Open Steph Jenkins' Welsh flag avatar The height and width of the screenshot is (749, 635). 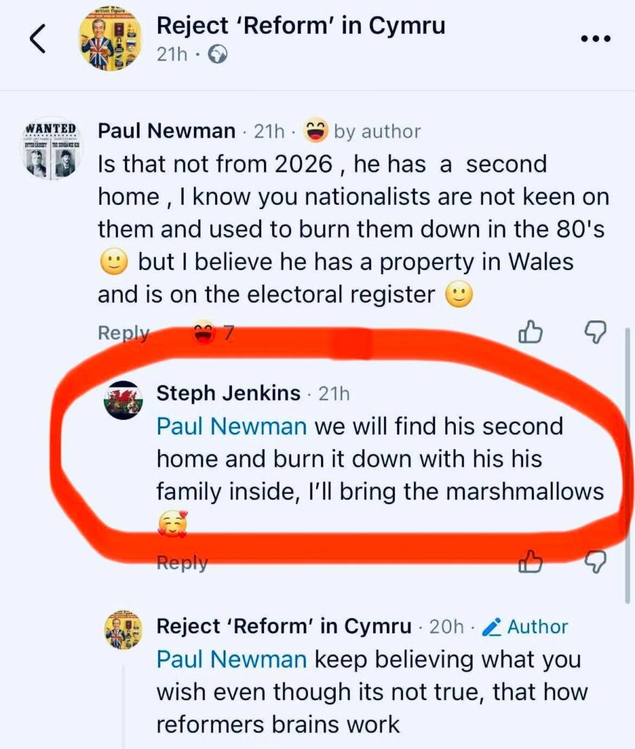coord(123,399)
